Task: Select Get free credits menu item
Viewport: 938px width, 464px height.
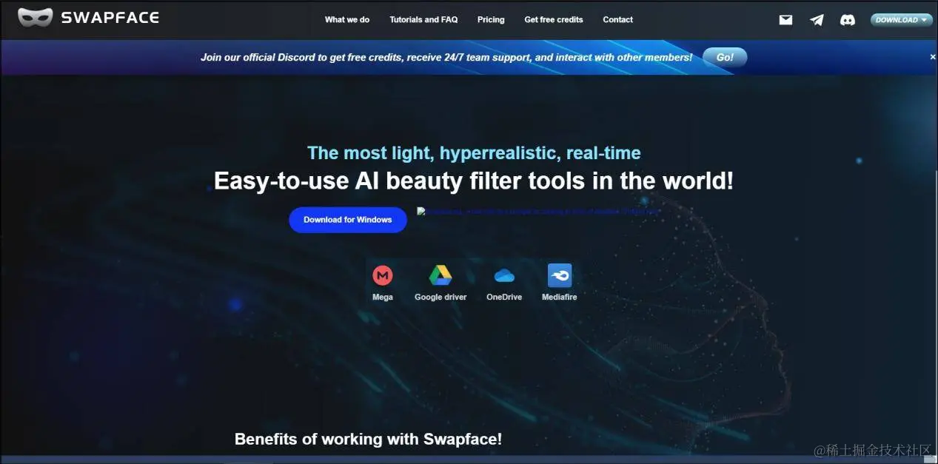Action: tap(554, 20)
